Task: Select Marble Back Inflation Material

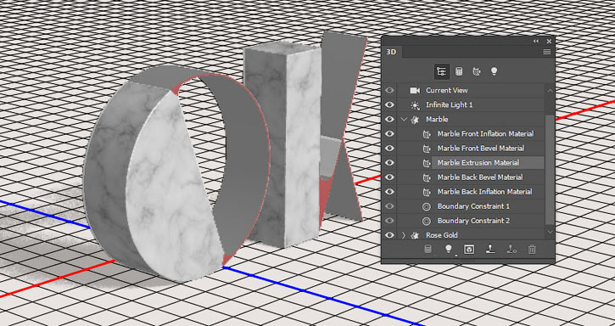Action: 471,192
